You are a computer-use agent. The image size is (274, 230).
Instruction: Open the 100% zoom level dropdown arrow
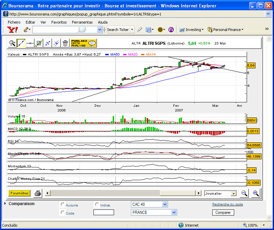(x=264, y=225)
